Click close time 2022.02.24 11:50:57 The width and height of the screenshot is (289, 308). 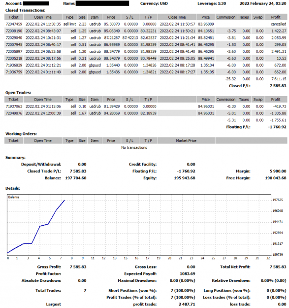177,24
